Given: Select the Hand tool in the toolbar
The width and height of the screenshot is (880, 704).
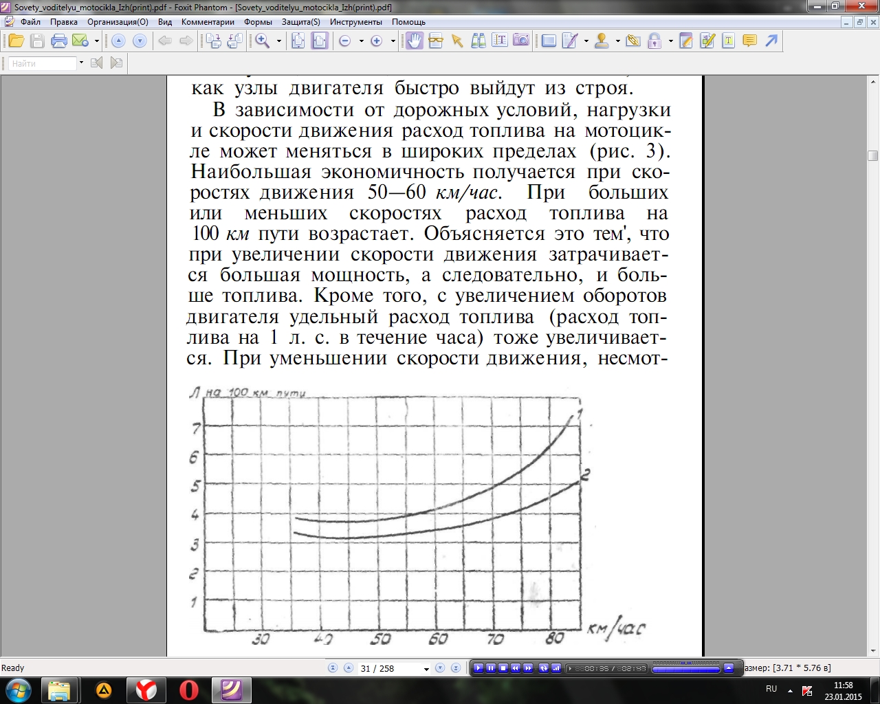Looking at the screenshot, I should 414,41.
